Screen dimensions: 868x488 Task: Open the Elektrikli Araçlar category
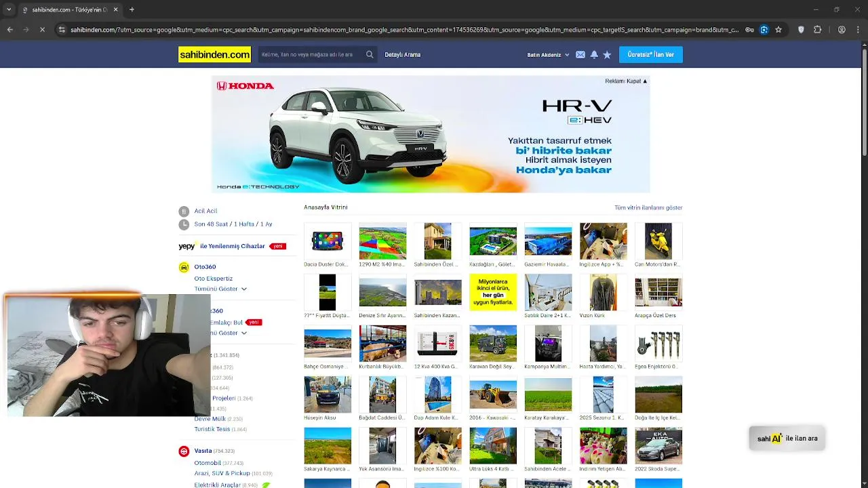pos(217,485)
